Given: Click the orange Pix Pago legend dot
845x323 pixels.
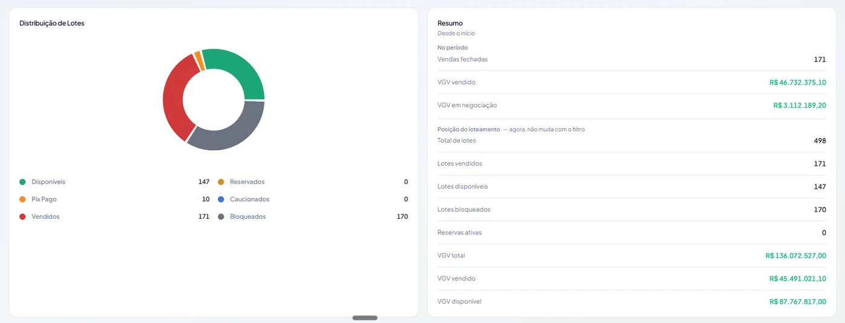Looking at the screenshot, I should pyautogui.click(x=22, y=199).
